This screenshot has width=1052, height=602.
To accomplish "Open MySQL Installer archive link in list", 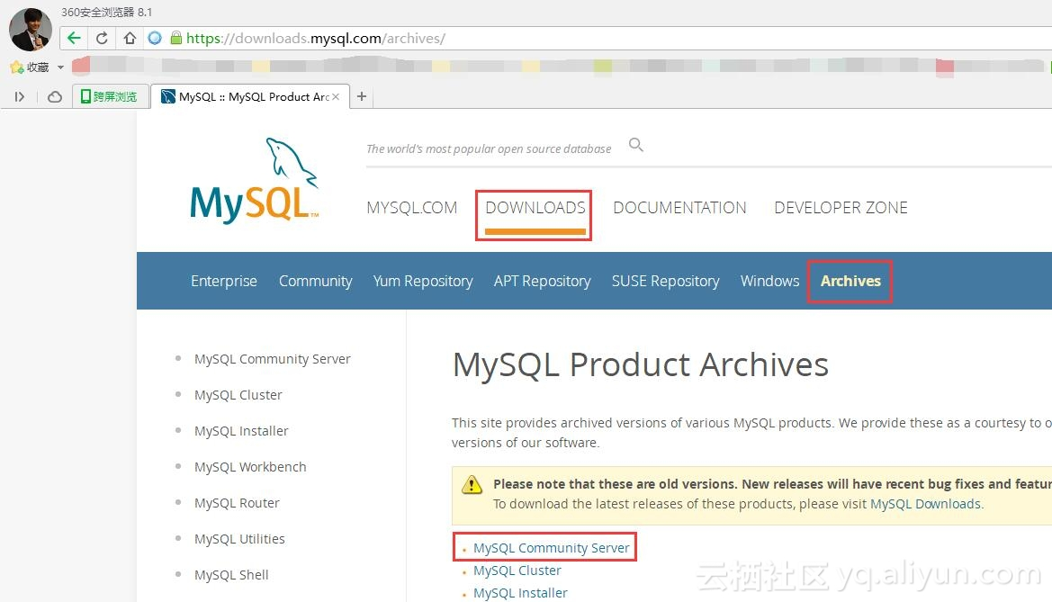I will tap(521, 593).
